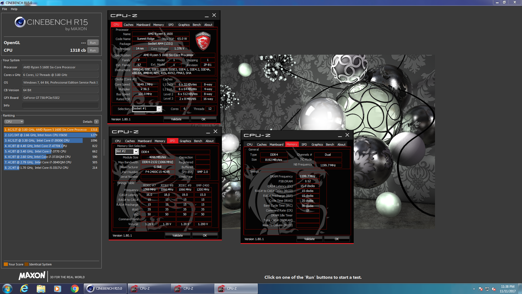Switch to Caches tab in top CPU-Z window
The image size is (522, 294).
[128, 25]
